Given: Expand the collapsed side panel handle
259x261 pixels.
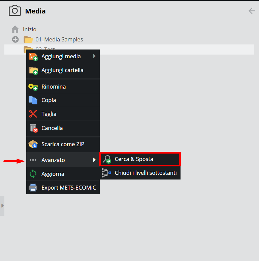Looking at the screenshot, I should [x=2, y=205].
